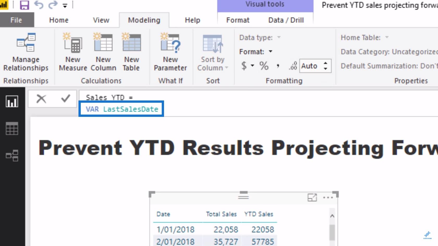Click the report title text box
The width and height of the screenshot is (438, 246).
238,148
